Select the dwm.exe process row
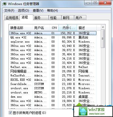Viewport: 113px width, 117px height. tap(53, 97)
